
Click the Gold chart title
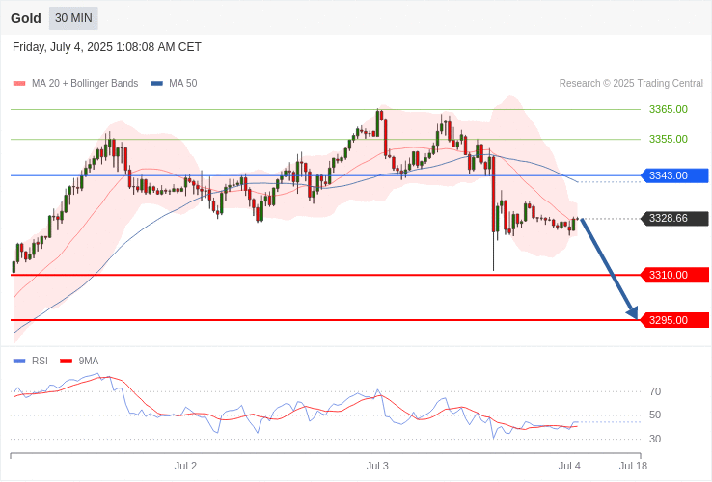point(26,18)
